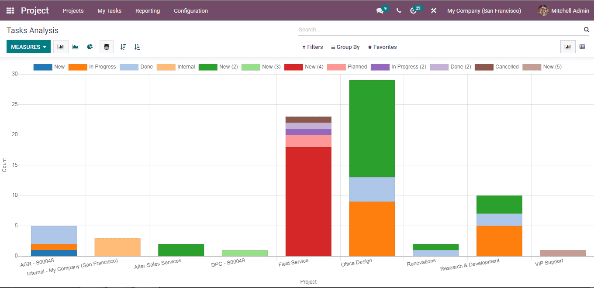
Task: Open the Reporting menu
Action: pyautogui.click(x=148, y=10)
